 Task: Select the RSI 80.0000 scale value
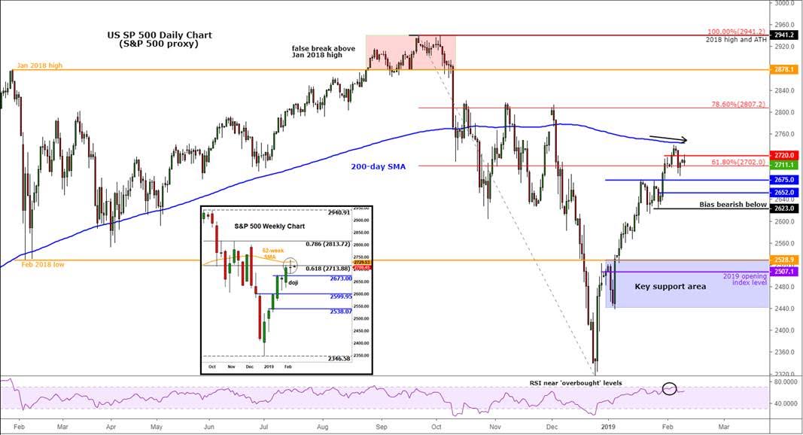pos(785,382)
